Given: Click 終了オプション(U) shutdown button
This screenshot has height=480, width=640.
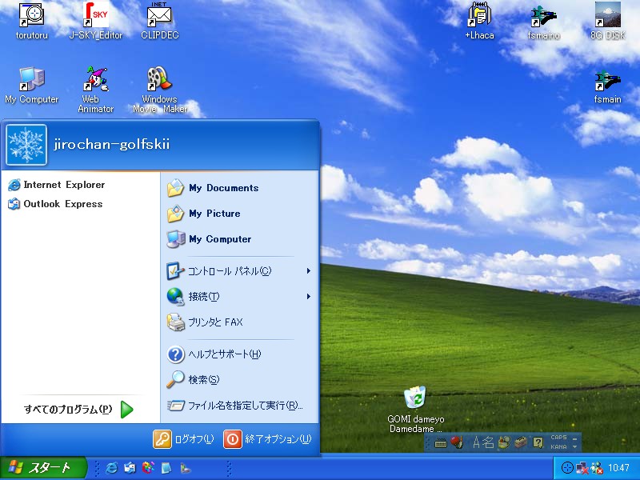Looking at the screenshot, I should [267, 439].
